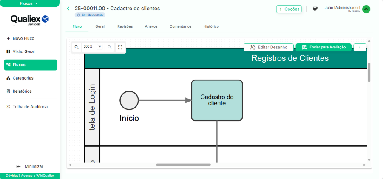Click the zoom in magnifier icon
The image size is (383, 179).
(110, 47)
